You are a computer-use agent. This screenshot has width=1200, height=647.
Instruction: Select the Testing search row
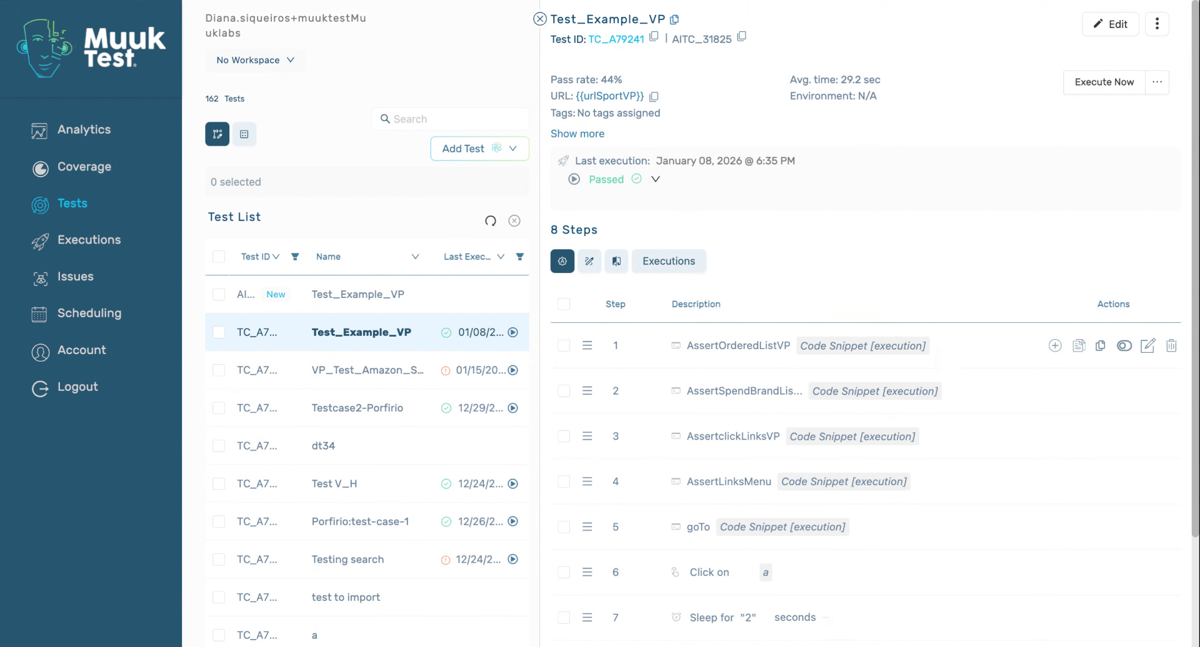367,559
